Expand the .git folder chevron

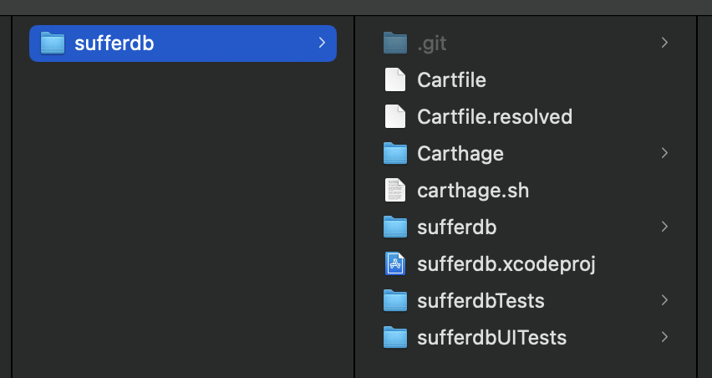coord(664,43)
